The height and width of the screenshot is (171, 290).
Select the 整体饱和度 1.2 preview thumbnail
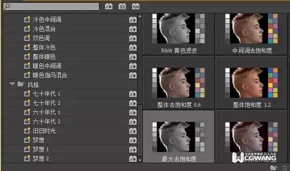click(251, 82)
